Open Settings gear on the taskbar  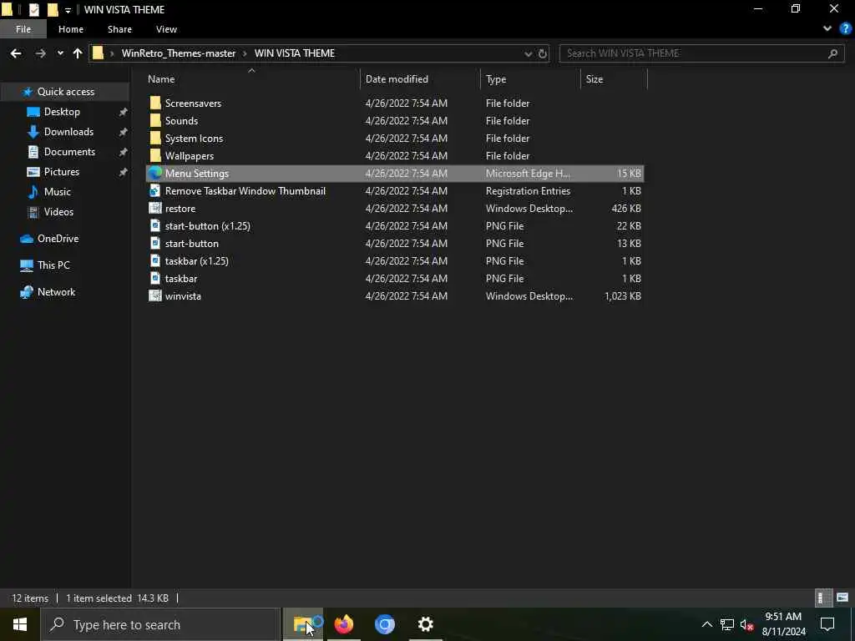coord(425,624)
